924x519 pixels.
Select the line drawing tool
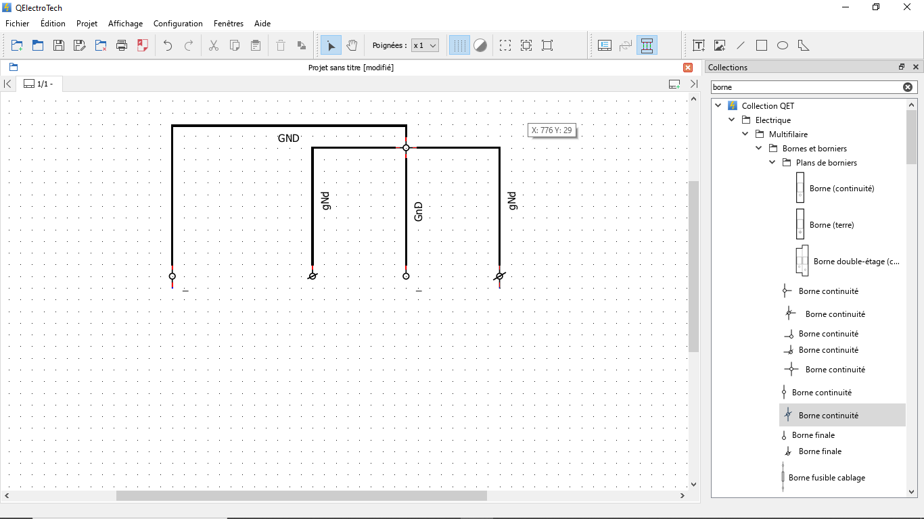(x=741, y=45)
